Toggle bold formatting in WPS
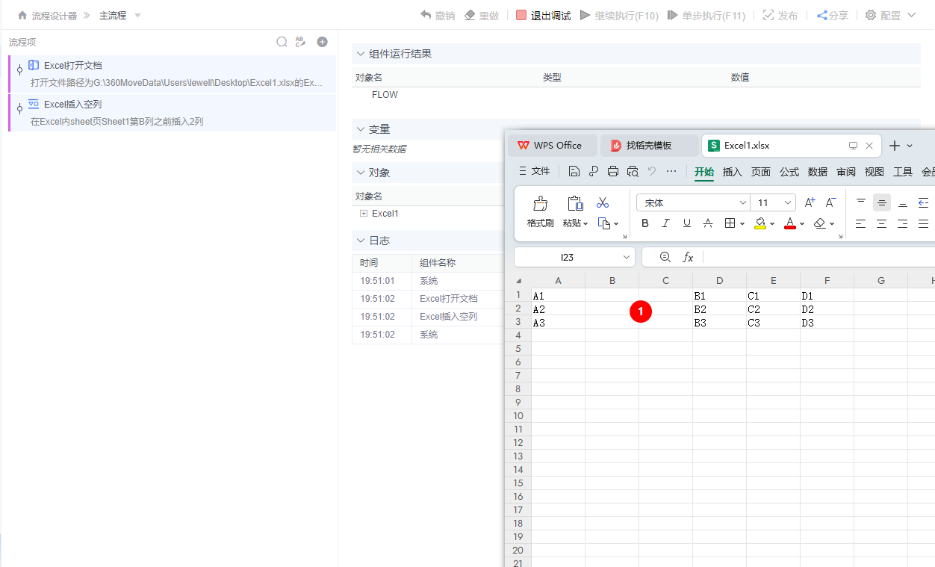This screenshot has height=567, width=935. [x=645, y=223]
